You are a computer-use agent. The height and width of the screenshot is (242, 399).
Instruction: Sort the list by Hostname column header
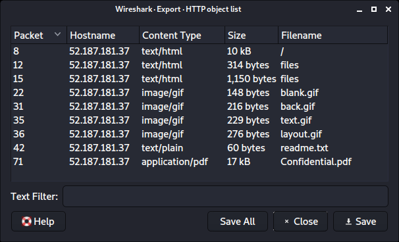[x=103, y=35]
